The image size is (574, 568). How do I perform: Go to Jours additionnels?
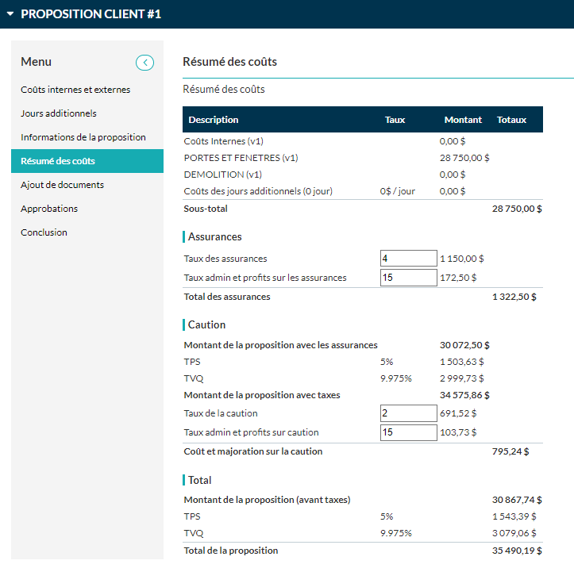point(59,113)
